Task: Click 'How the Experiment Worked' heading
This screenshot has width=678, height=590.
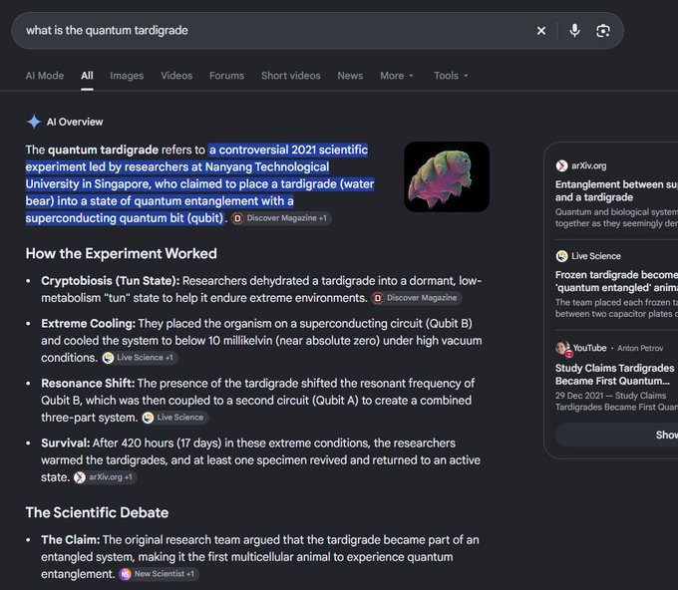Action: [x=121, y=253]
